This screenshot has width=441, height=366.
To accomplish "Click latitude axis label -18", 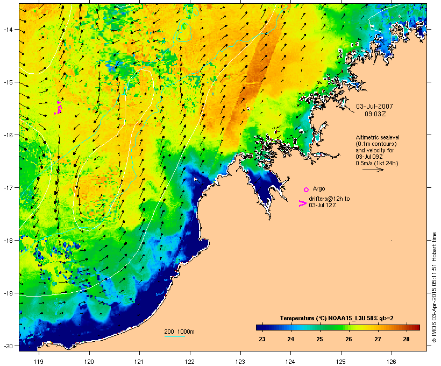I will [8, 241].
